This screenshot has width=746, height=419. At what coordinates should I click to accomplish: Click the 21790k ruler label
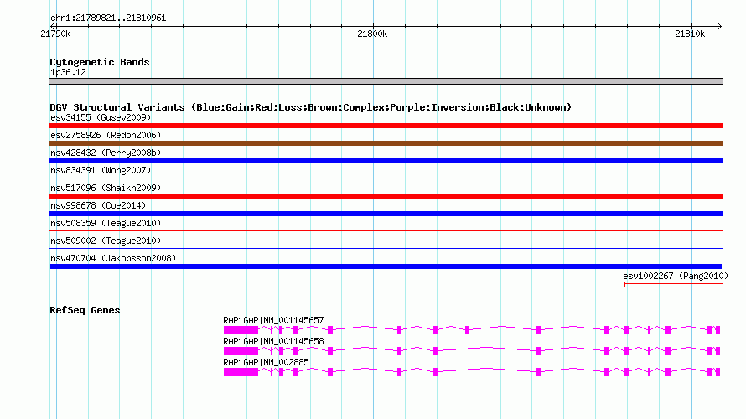pyautogui.click(x=55, y=34)
